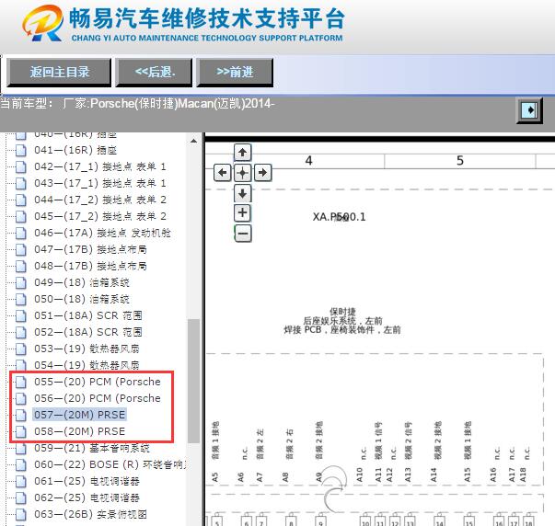Open page 061—(25) 电视调谐器
Image resolution: width=555 pixels, height=526 pixels.
(x=87, y=482)
